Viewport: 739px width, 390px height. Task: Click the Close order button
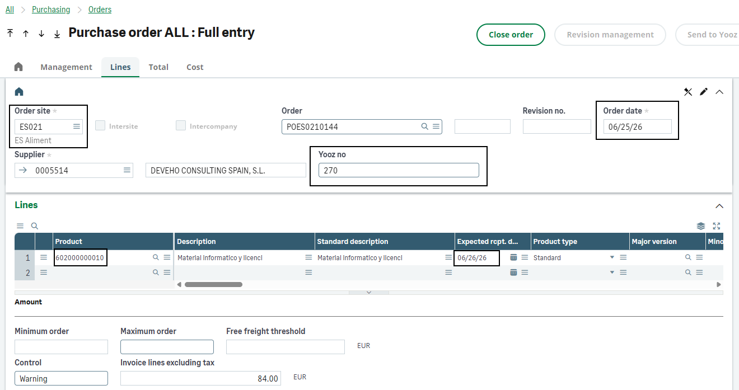(x=511, y=35)
